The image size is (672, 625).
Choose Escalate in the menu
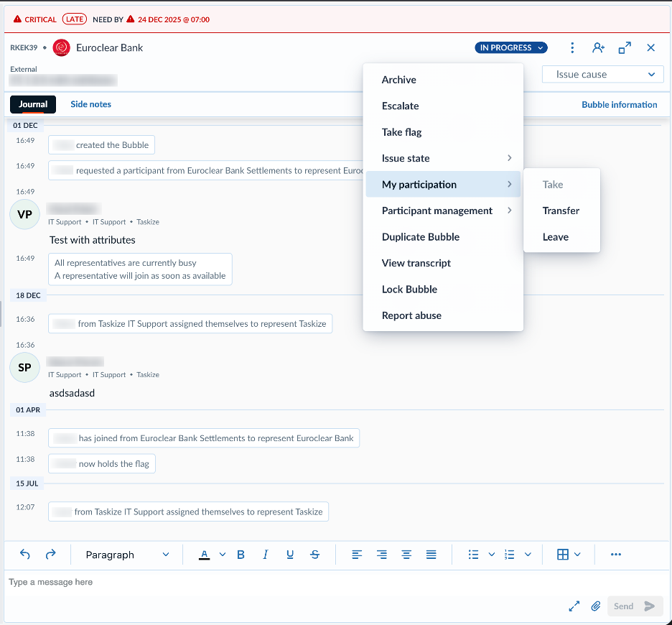443,106
